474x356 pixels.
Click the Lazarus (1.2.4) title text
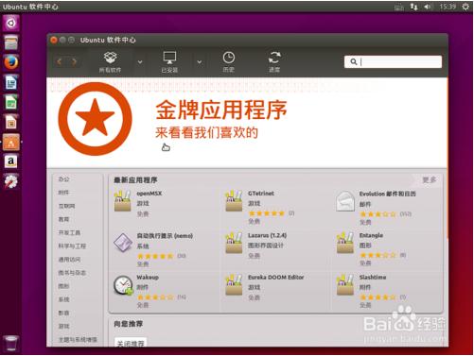[x=267, y=235]
